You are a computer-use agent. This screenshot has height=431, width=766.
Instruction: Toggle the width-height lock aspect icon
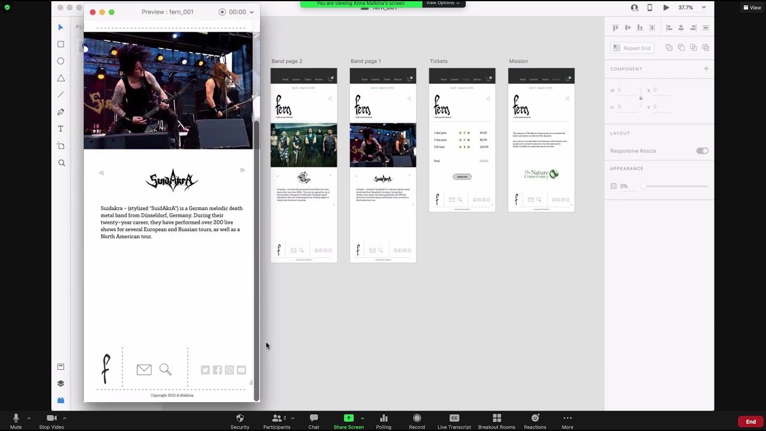(x=641, y=98)
